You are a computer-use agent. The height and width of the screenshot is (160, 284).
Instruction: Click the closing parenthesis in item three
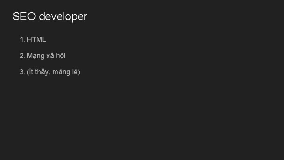click(79, 72)
